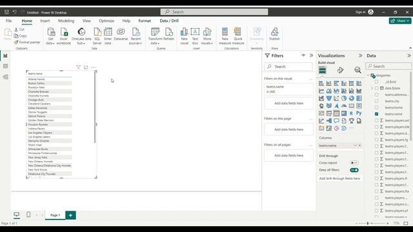The height and width of the screenshot is (232, 413).
Task: Choose the Pie chart visualization
Action: click(x=344, y=99)
